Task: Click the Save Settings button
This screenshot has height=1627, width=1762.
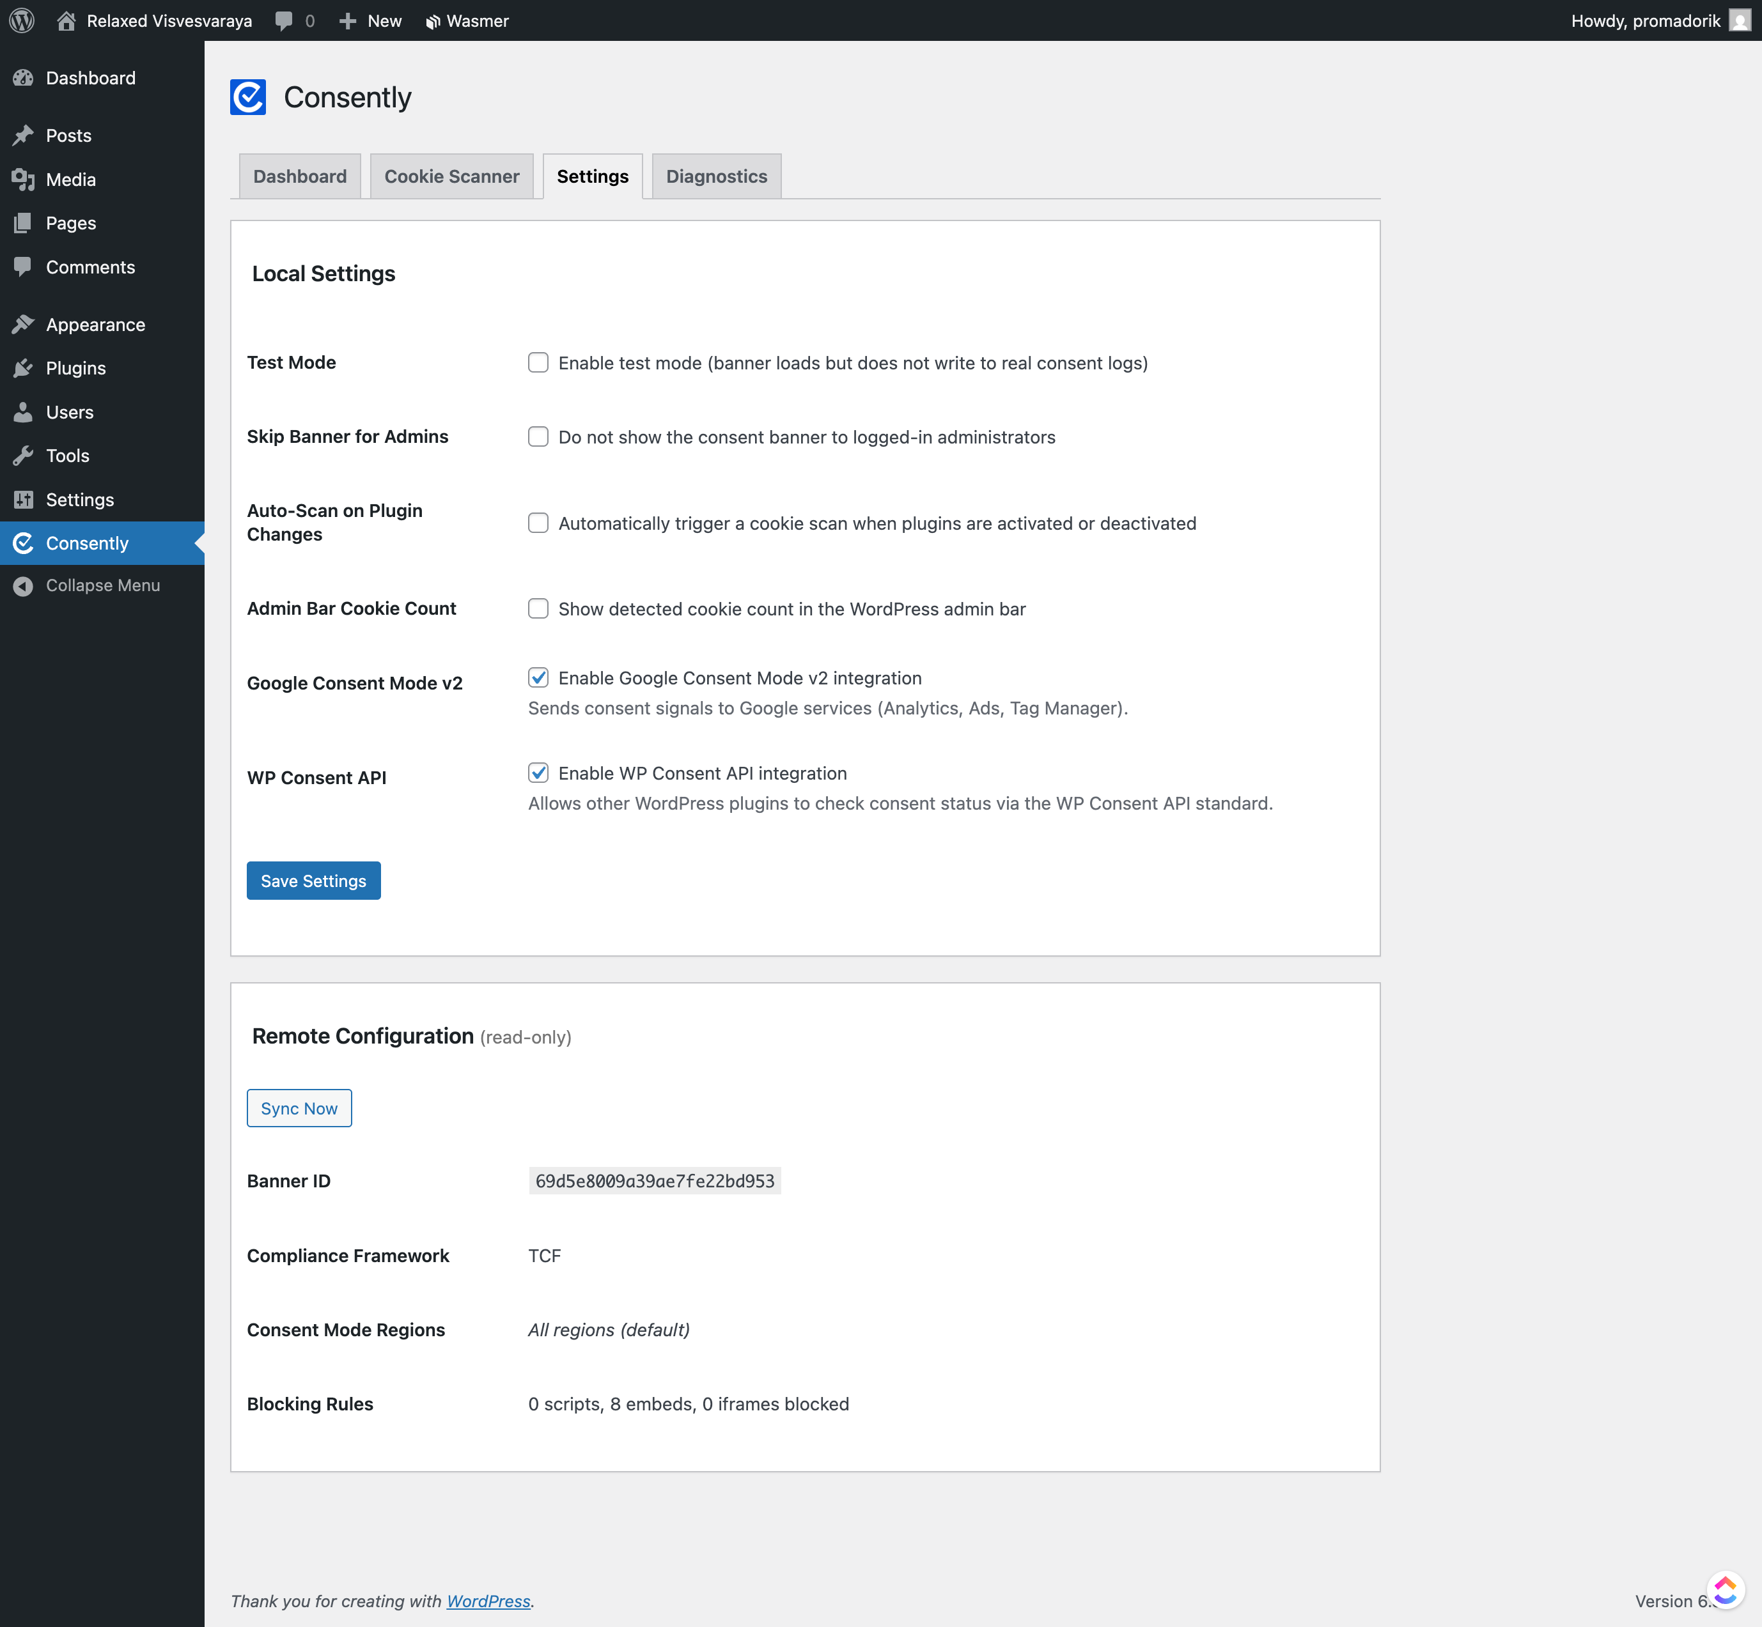Action: [x=313, y=881]
